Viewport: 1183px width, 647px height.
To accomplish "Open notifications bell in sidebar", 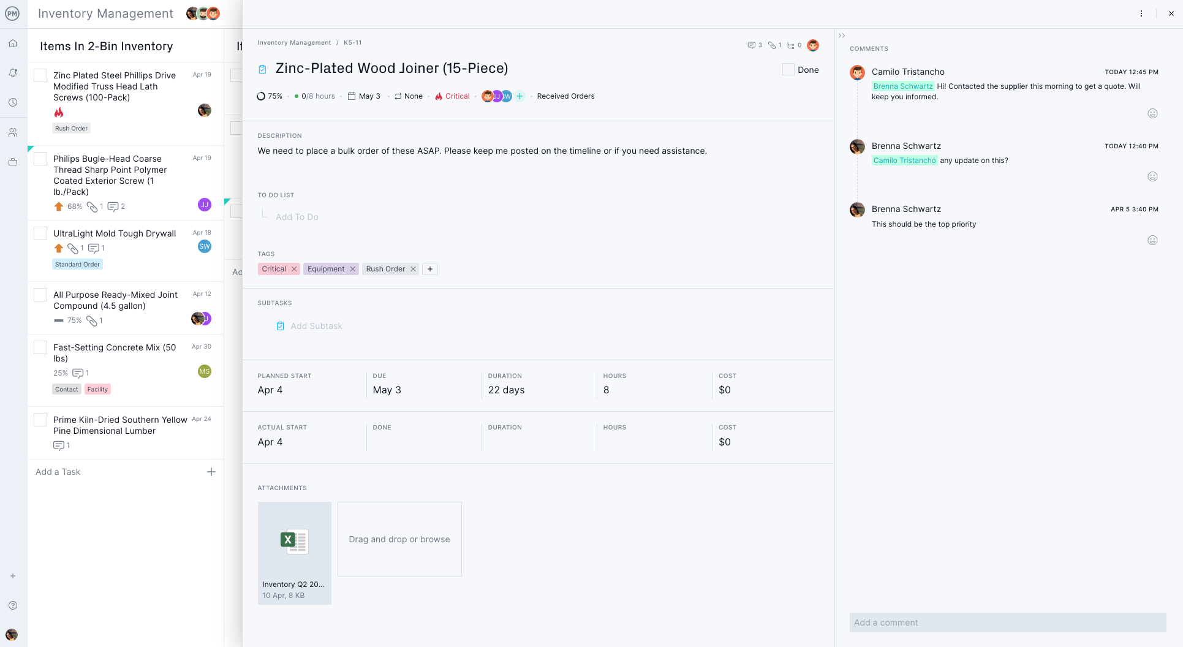I will click(x=13, y=73).
